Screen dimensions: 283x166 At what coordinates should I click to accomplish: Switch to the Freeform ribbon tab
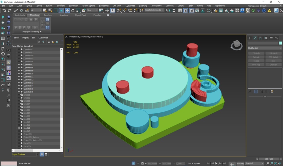(48, 15)
